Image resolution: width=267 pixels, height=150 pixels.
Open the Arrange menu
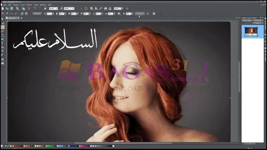(x=16, y=5)
